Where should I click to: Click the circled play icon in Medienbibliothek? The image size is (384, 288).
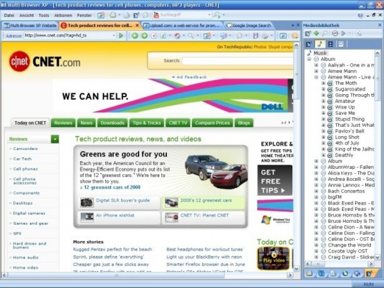335,34
